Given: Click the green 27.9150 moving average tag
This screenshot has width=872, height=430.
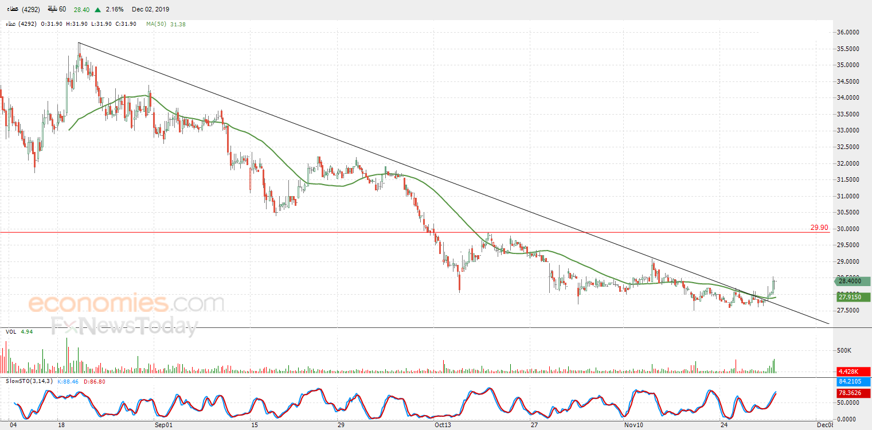Looking at the screenshot, I should click(854, 297).
